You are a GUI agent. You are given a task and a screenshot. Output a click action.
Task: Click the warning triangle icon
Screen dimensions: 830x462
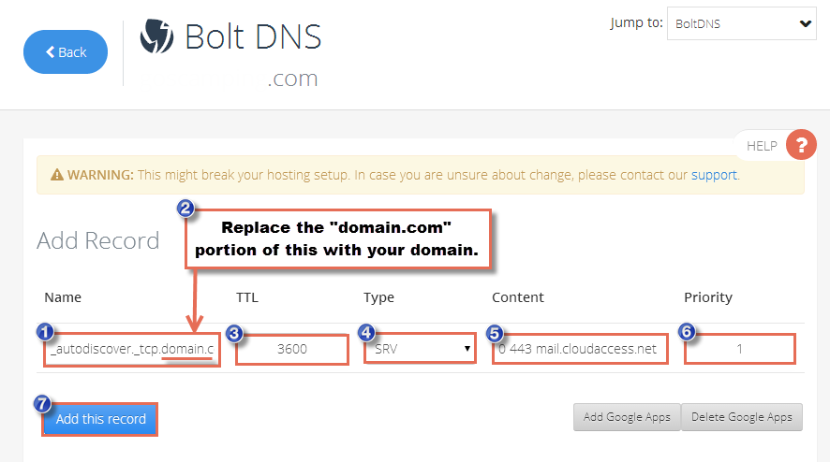tap(57, 175)
